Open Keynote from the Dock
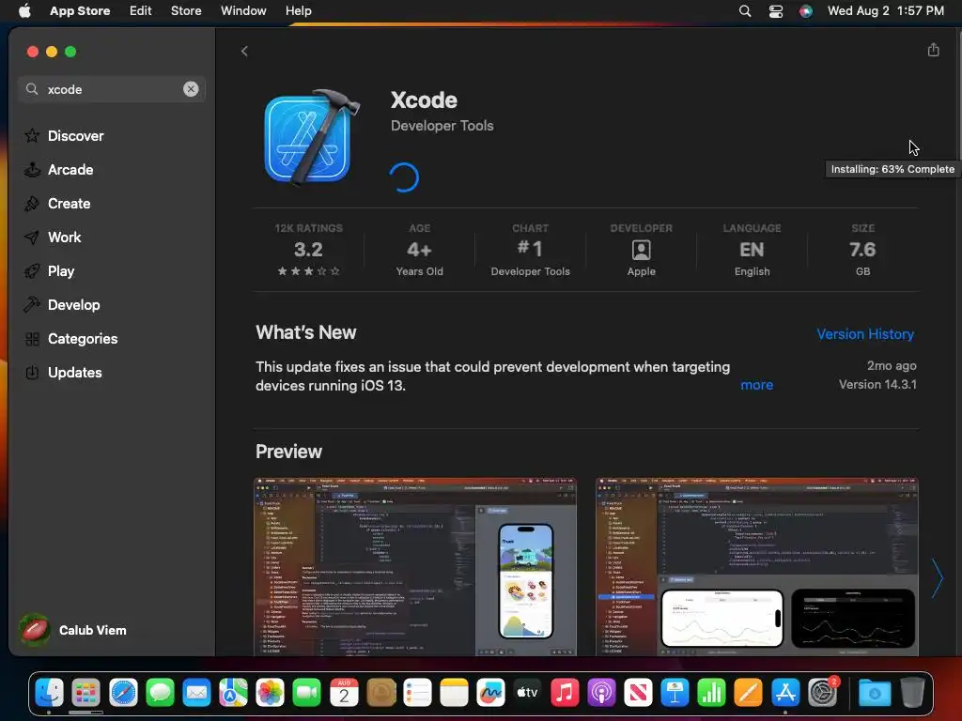This screenshot has height=721, width=962. pos(675,693)
